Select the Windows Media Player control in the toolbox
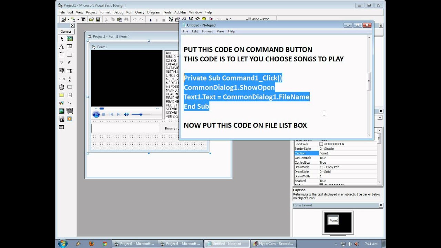This screenshot has height=248, width=441. click(70, 119)
